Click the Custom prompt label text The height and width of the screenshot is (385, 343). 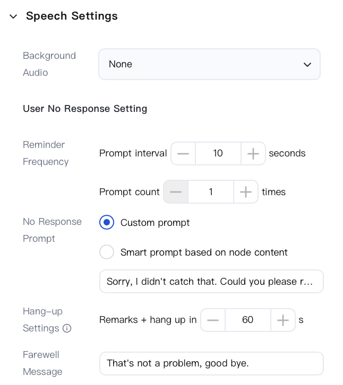tap(155, 223)
